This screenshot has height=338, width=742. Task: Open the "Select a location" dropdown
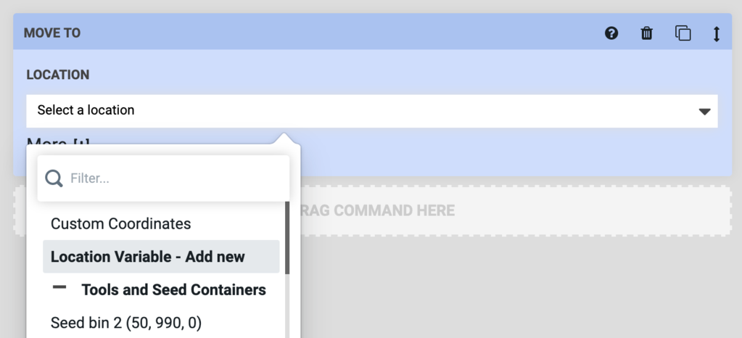pos(363,111)
